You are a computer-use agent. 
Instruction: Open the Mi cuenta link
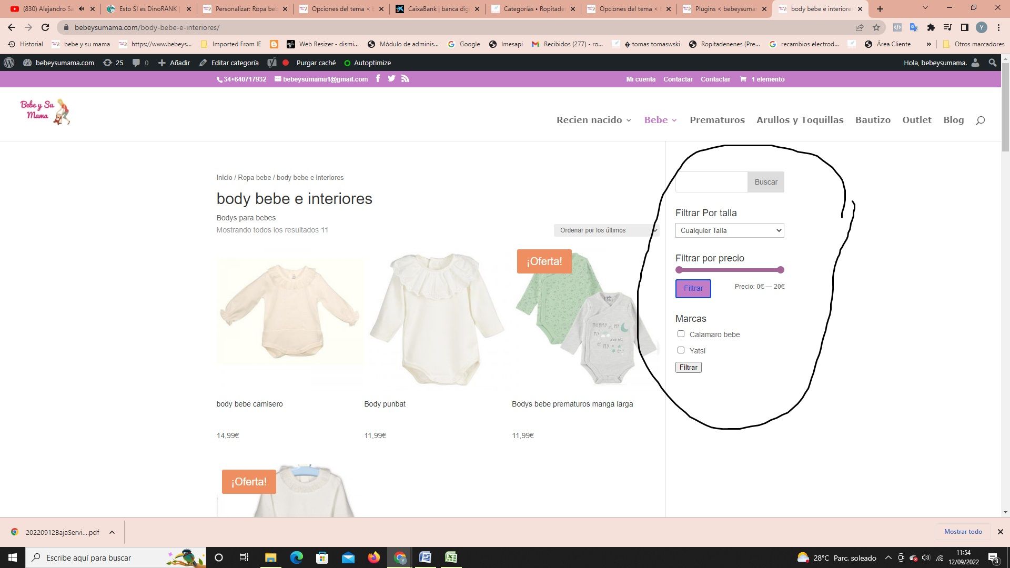point(641,79)
